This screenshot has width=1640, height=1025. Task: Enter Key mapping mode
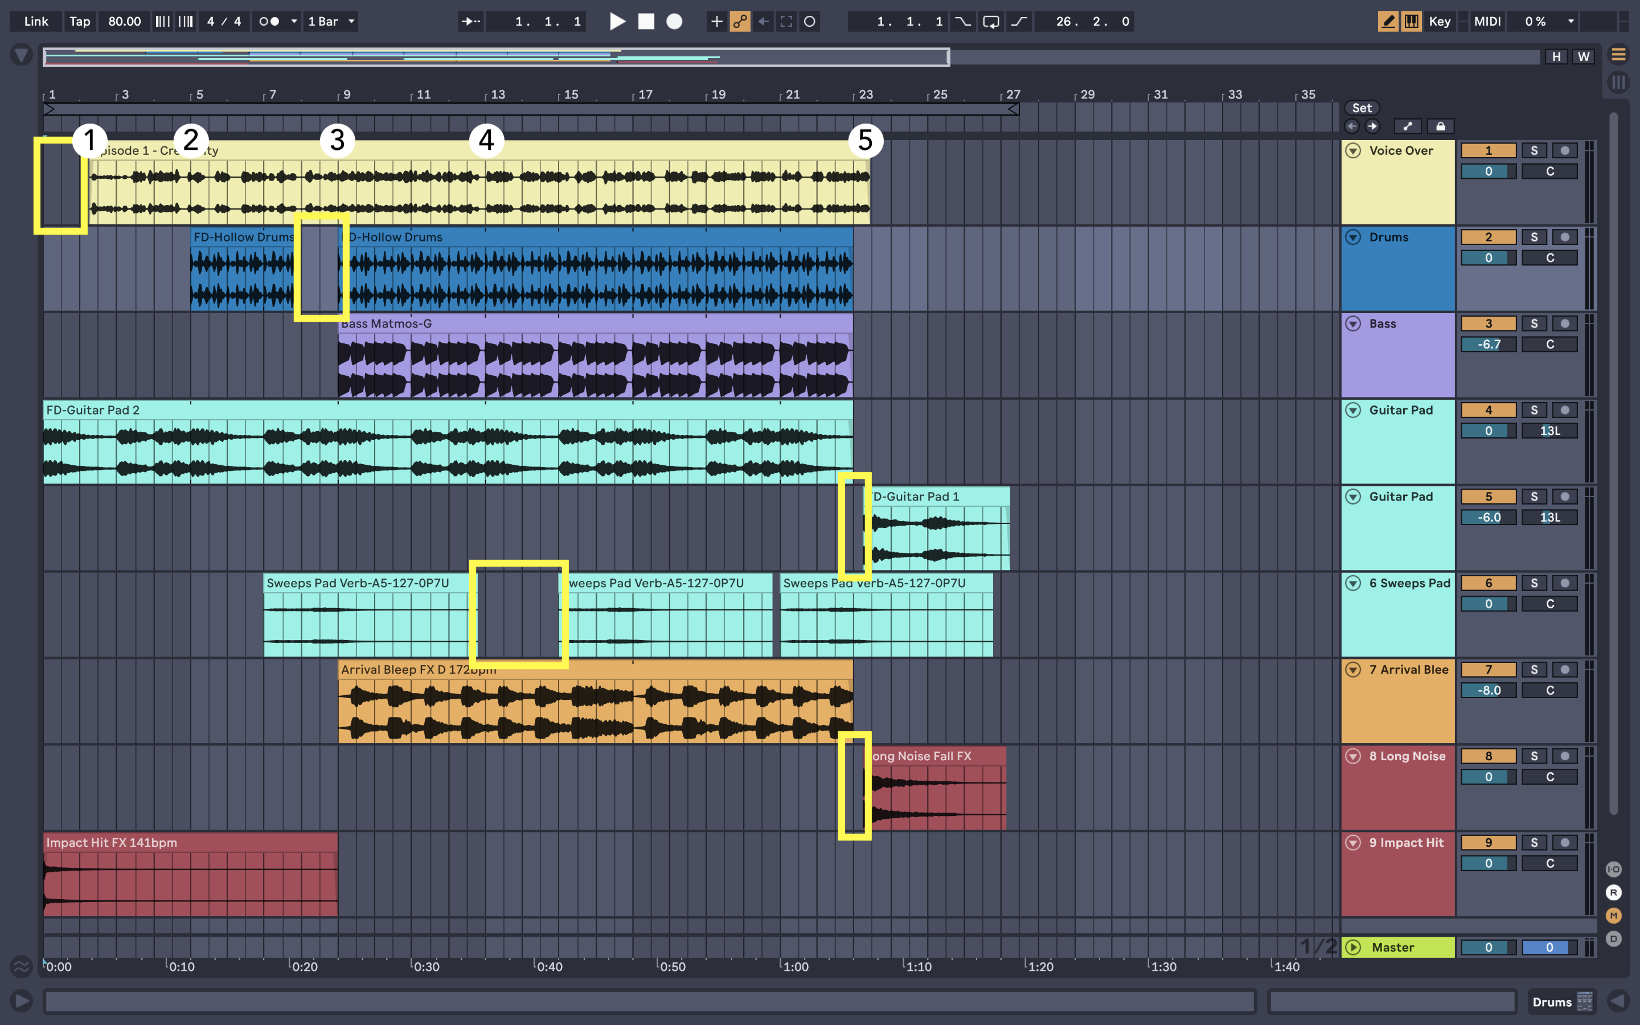coord(1440,21)
